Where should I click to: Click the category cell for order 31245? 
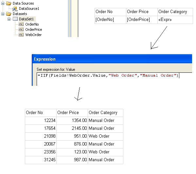click(x=105, y=160)
